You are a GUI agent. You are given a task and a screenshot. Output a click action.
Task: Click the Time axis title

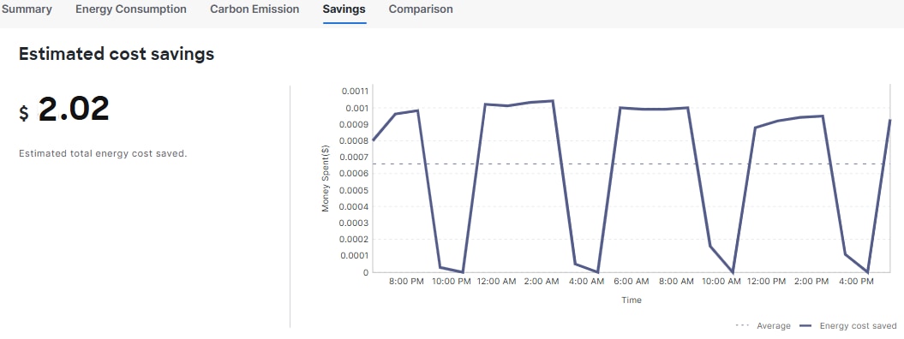pyautogui.click(x=632, y=300)
